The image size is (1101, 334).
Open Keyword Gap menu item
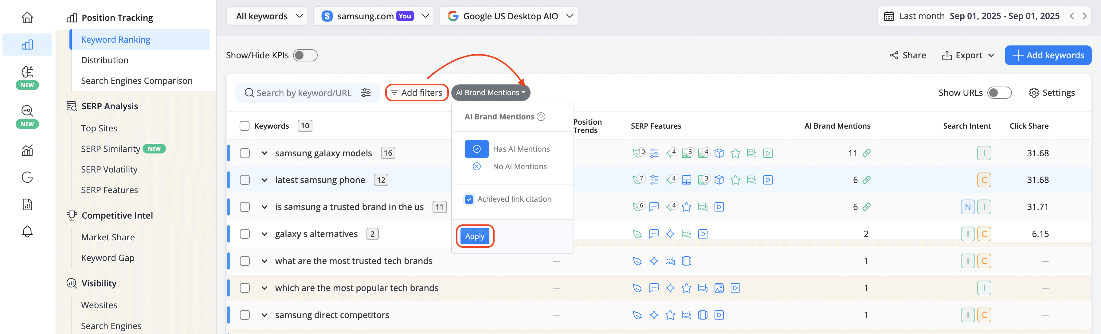pos(108,258)
